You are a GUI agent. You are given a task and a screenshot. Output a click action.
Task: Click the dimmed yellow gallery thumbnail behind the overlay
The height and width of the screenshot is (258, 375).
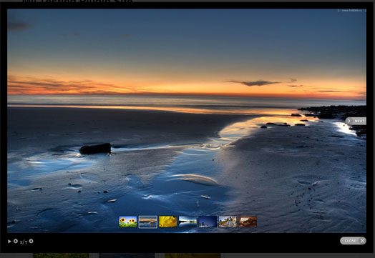tap(193, 256)
